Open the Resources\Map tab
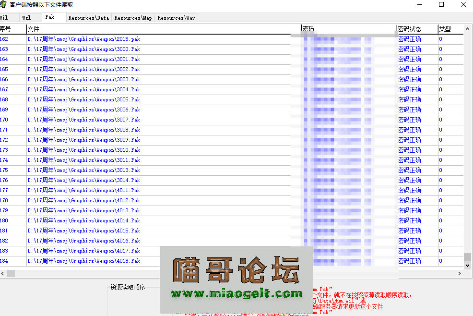 point(133,17)
